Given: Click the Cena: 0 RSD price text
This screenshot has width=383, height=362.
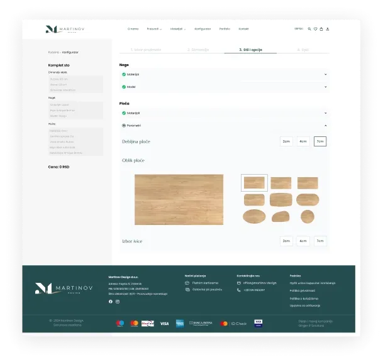Looking at the screenshot, I should 58,167.
